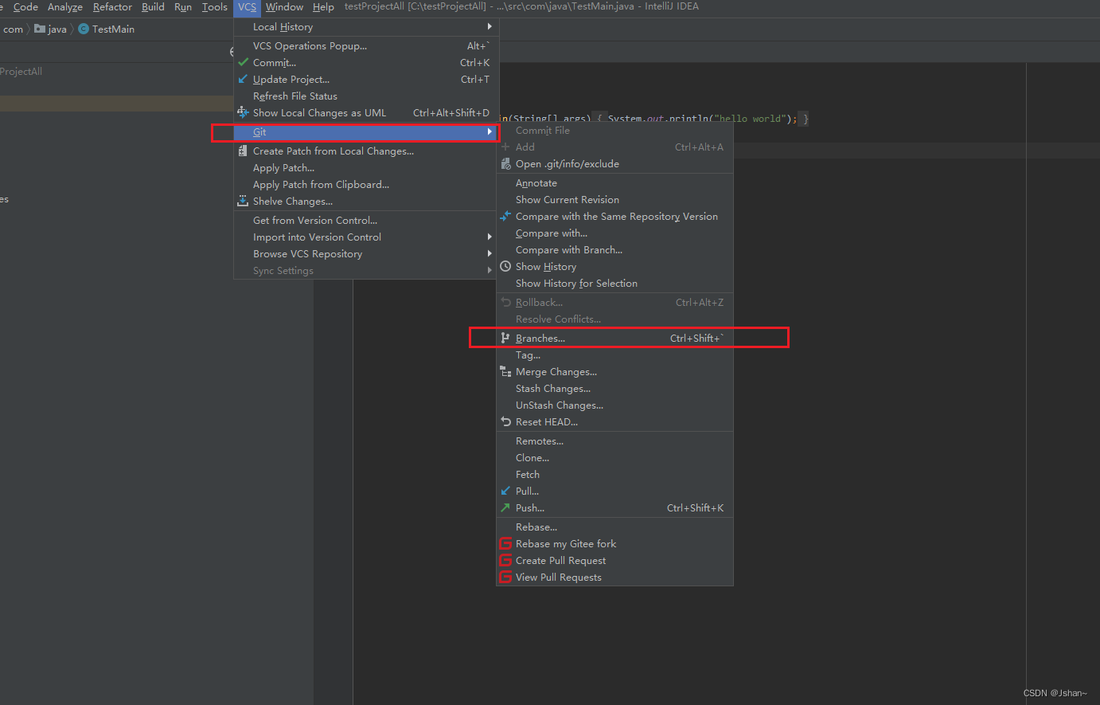Open the Analyze menu
This screenshot has height=705, width=1100.
[x=65, y=7]
